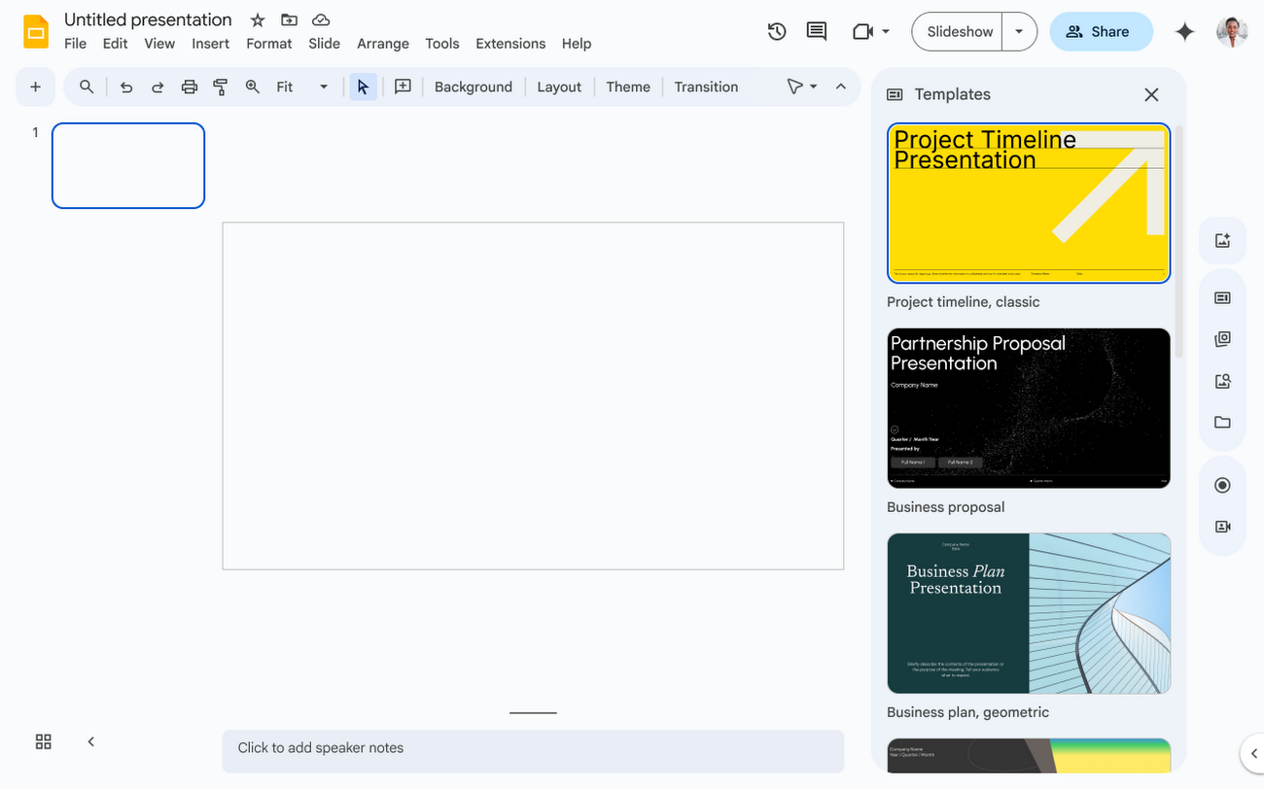Open the Arrange menu

point(383,44)
